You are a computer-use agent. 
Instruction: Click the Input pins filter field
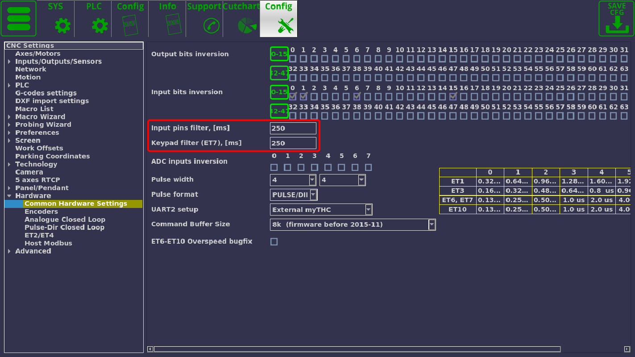click(293, 129)
